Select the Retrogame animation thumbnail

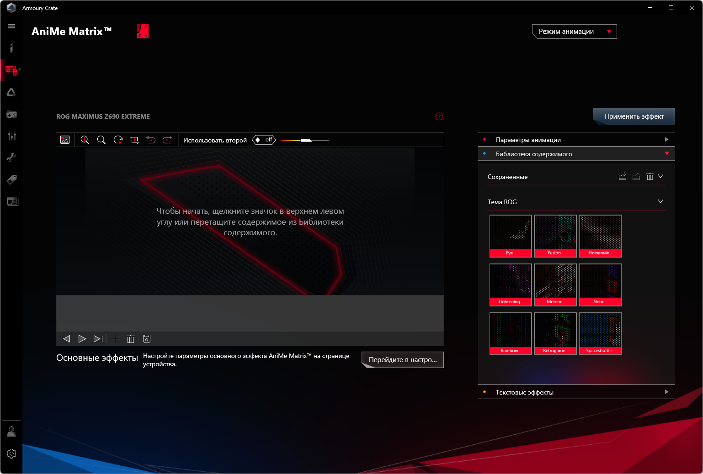point(555,334)
